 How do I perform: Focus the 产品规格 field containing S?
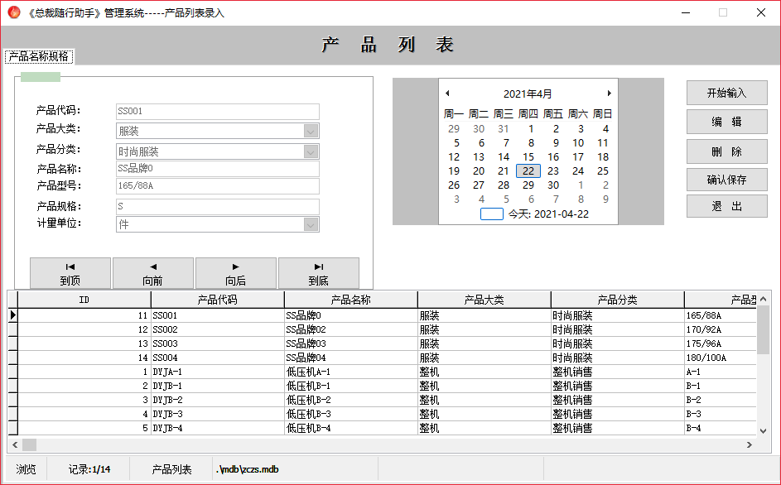coord(218,206)
